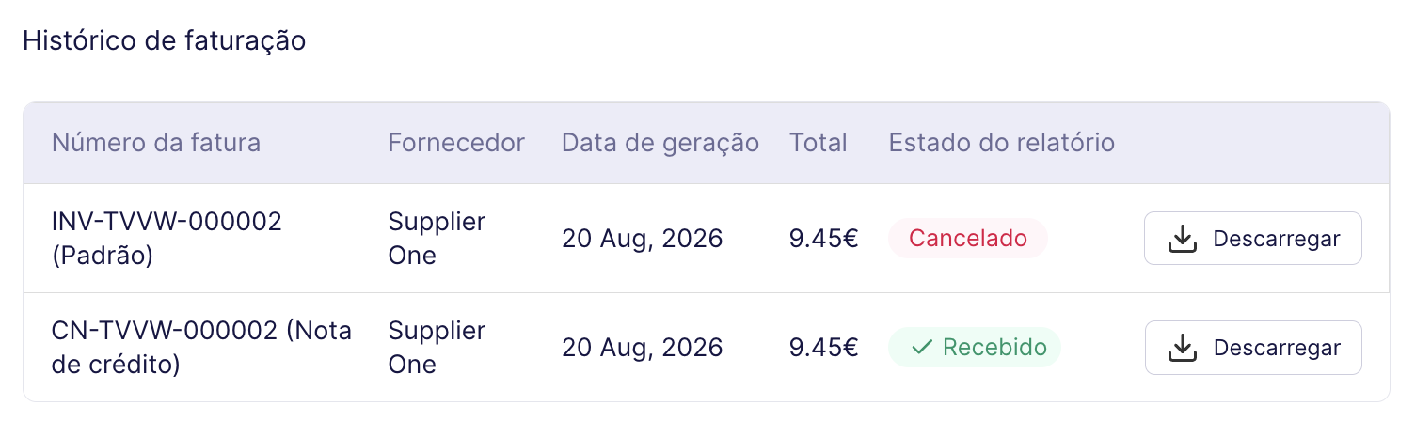
Task: Click the red Cancelado status badge
Action: pos(968,239)
